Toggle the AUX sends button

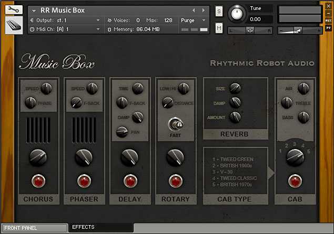pos(328,20)
